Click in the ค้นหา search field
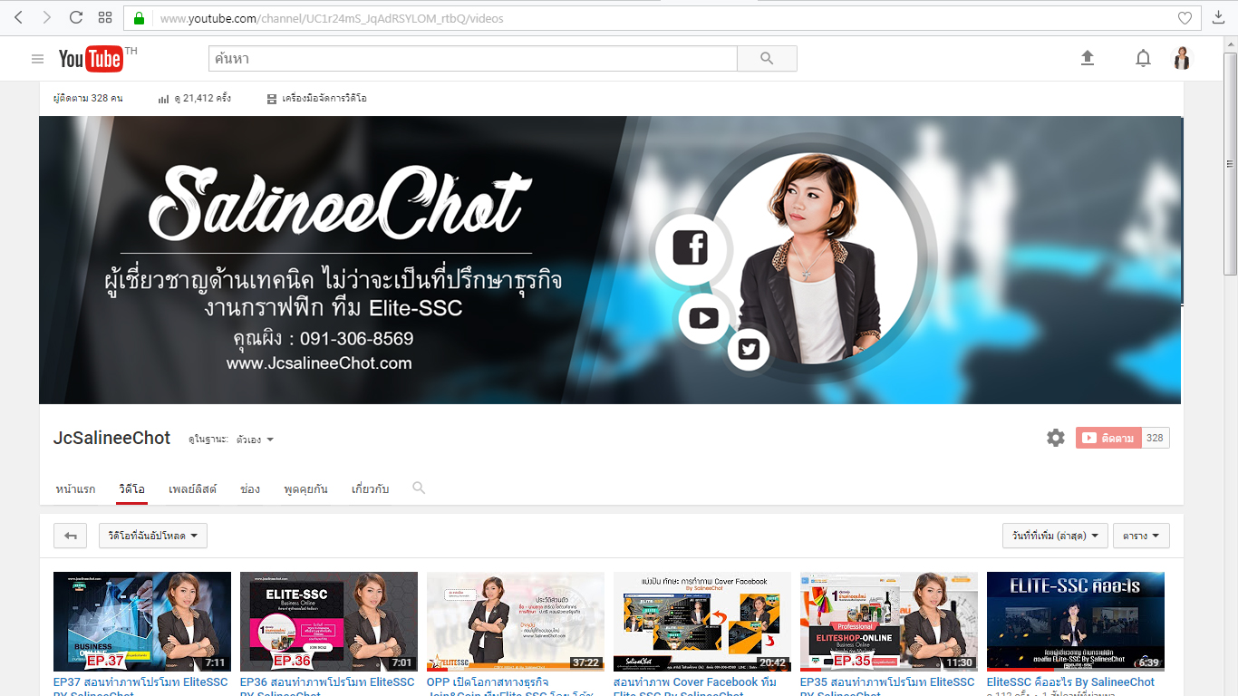This screenshot has width=1238, height=696. (x=472, y=59)
